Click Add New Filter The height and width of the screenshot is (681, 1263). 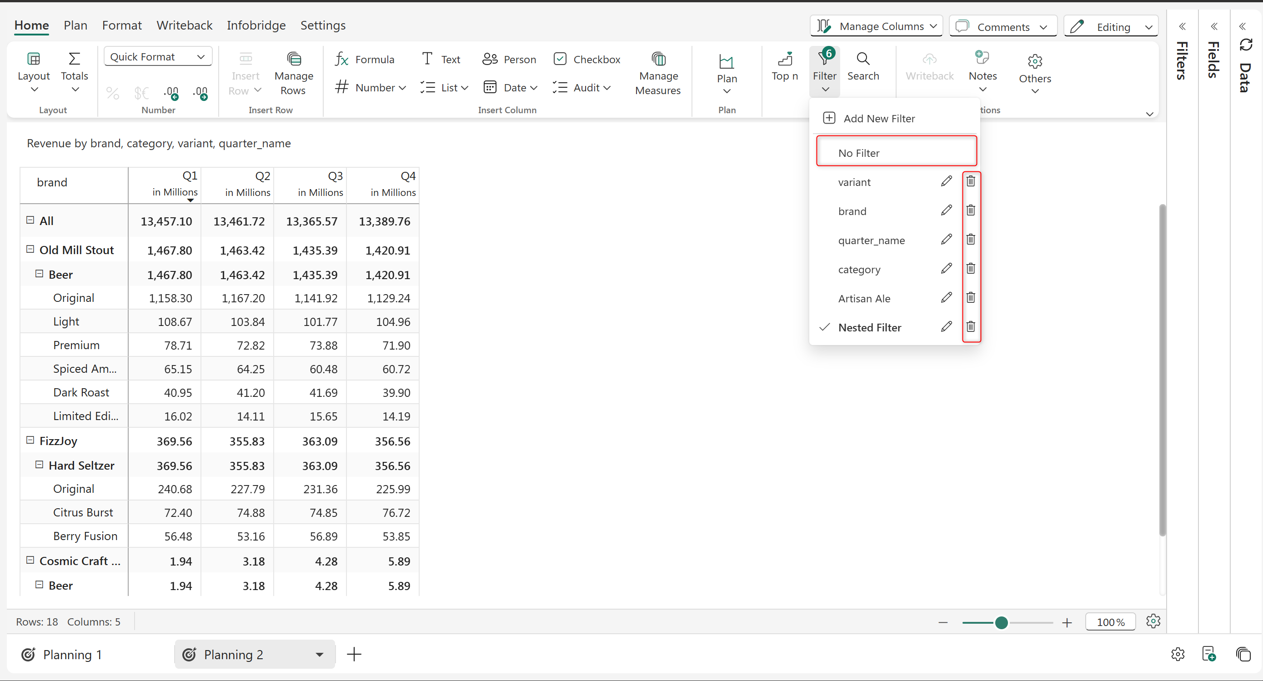pyautogui.click(x=879, y=118)
